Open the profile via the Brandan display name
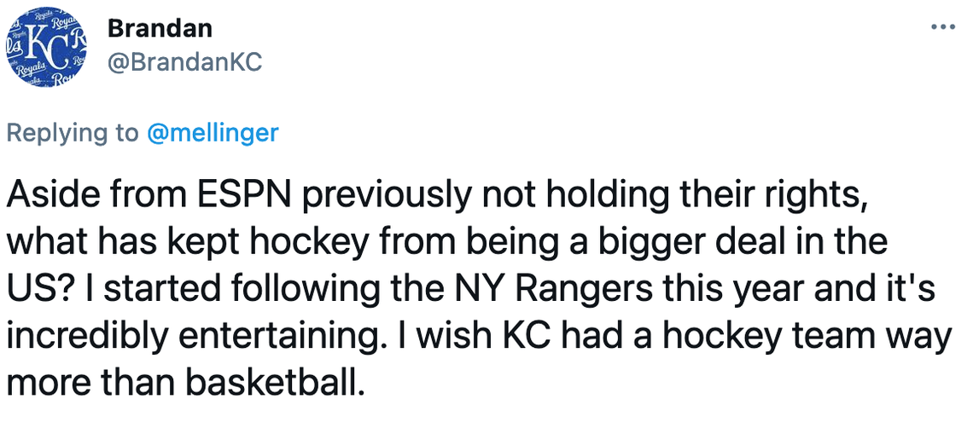 tap(160, 28)
